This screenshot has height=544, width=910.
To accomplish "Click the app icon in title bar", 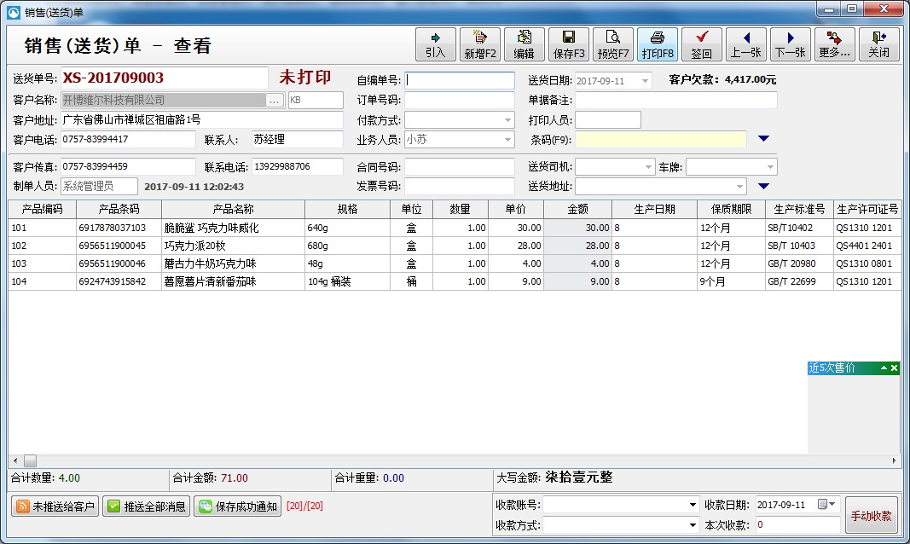I will (x=14, y=12).
